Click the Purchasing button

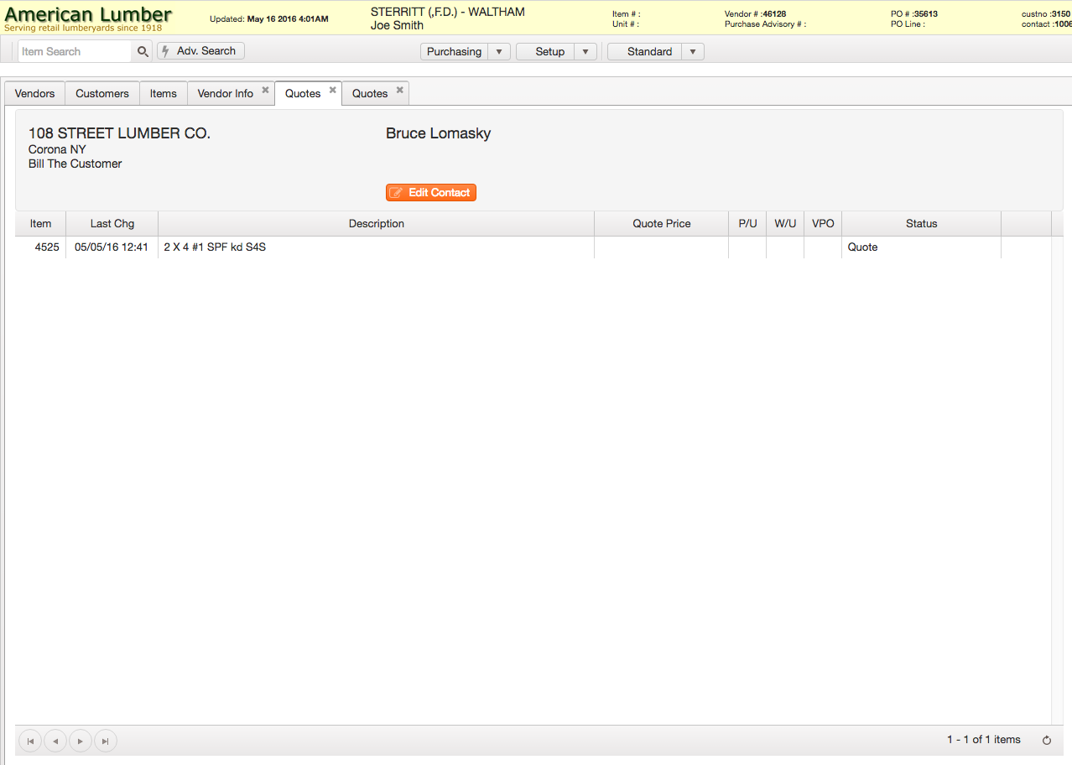coord(454,52)
